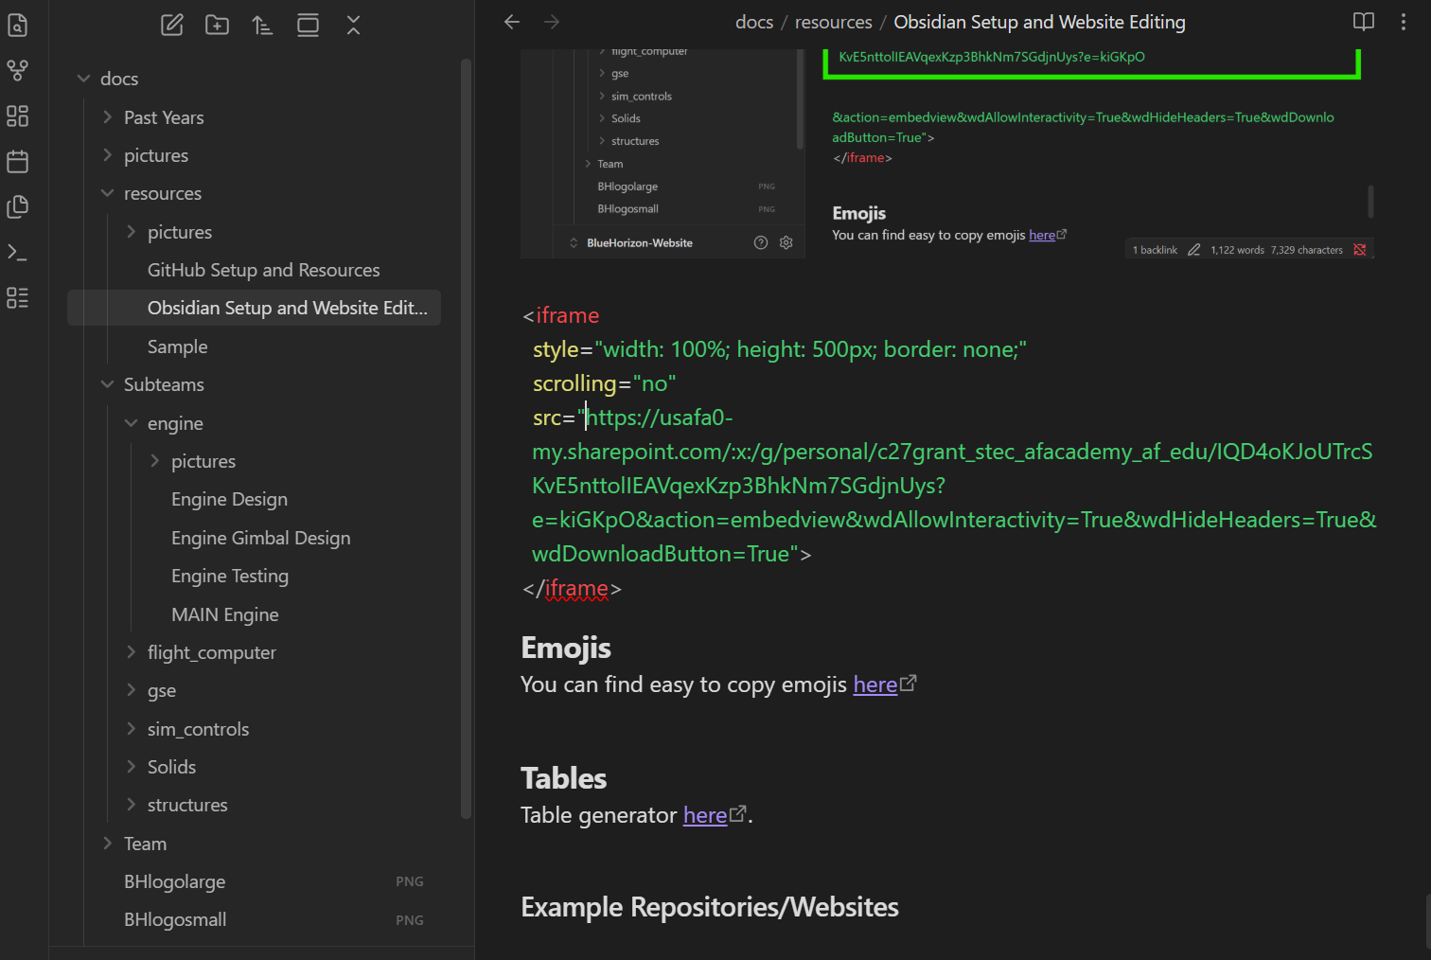Collapse the Subteams folder
Viewport: 1431px width, 960px height.
[108, 384]
